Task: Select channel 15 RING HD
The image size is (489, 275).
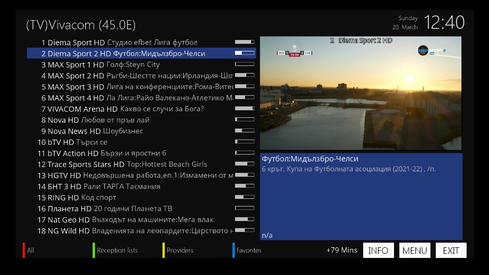Action: (141, 197)
